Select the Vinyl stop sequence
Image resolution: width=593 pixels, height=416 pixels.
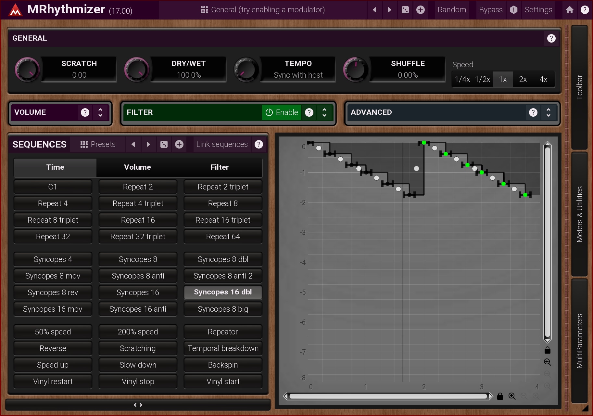click(x=138, y=382)
